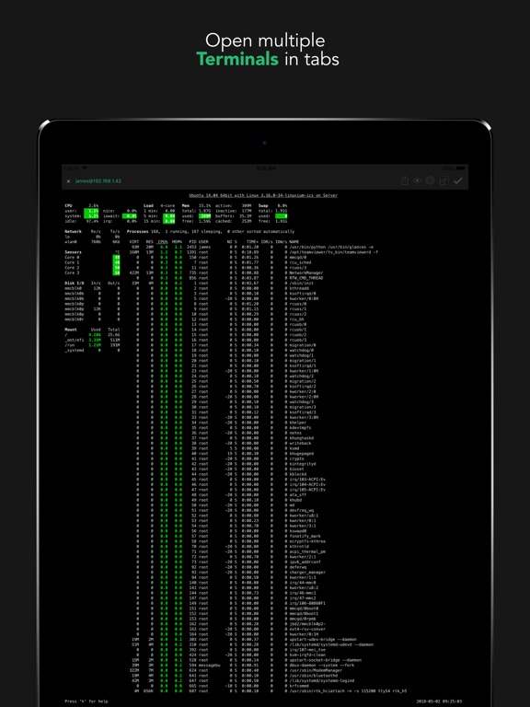Click the Load 4-core heading

pos(159,205)
